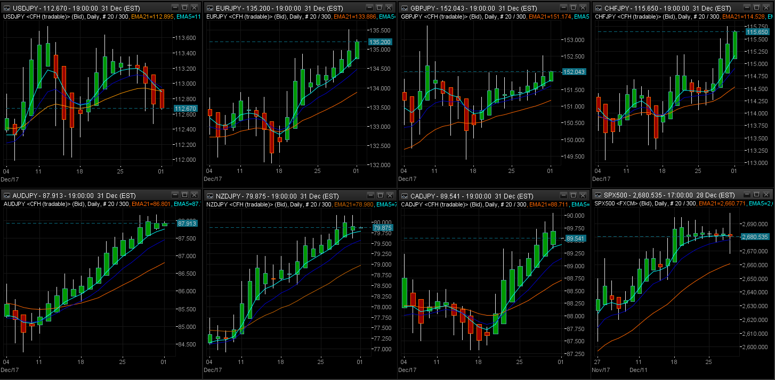Click the EURJPY chart window icon
775x380 pixels.
pyautogui.click(x=209, y=8)
